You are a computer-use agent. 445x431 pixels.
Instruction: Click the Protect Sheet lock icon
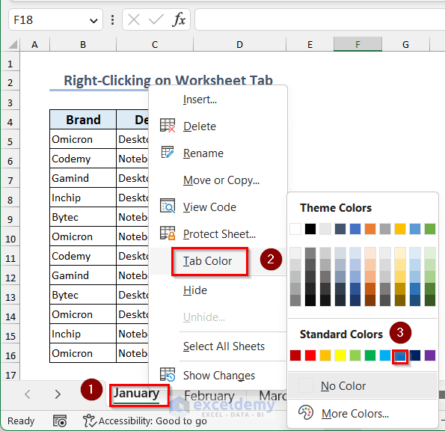(x=168, y=233)
